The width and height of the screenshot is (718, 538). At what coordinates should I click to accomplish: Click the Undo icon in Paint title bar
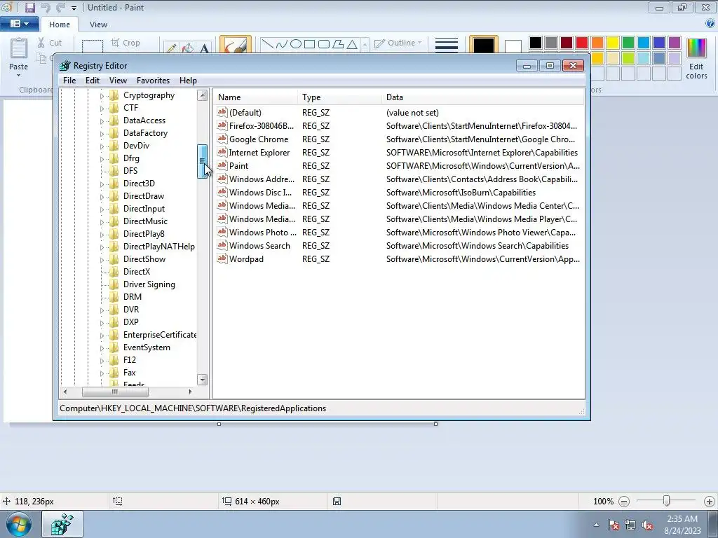45,7
